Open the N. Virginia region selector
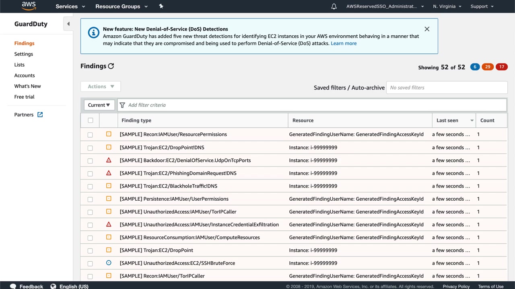This screenshot has width=515, height=289. [447, 6]
